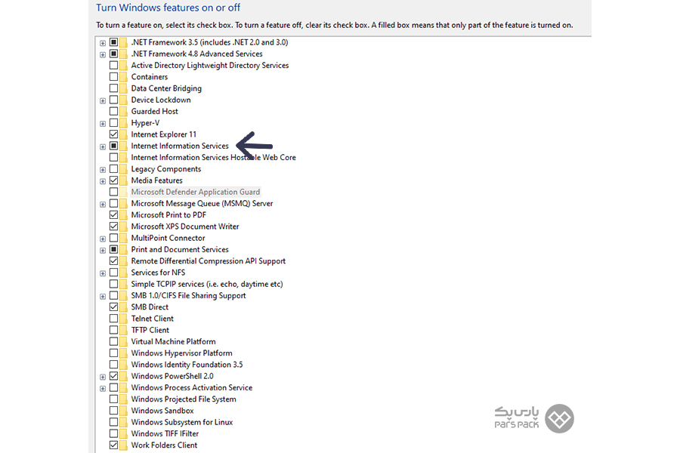Enable the Telnet Client checkbox
Screen dimensions: 680x453
coord(113,319)
